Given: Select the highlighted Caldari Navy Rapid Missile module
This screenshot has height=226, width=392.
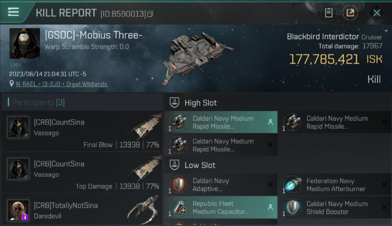Looking at the screenshot, I should tap(221, 122).
